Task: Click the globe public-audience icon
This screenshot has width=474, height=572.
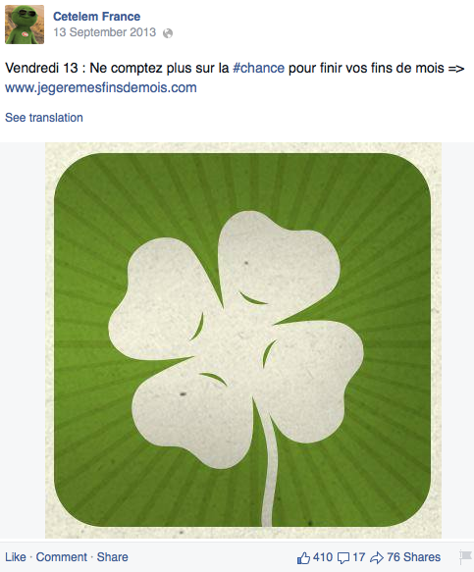Action: tap(168, 33)
